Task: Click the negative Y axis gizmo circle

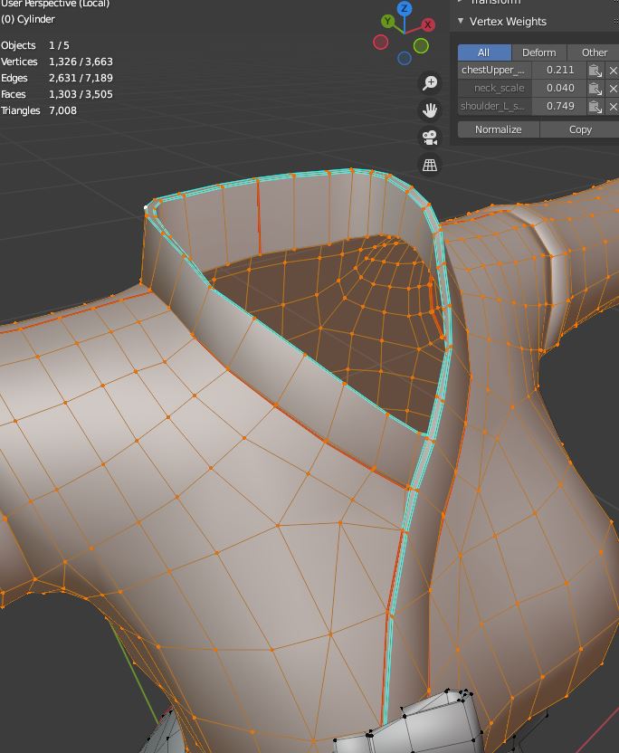Action: click(421, 45)
